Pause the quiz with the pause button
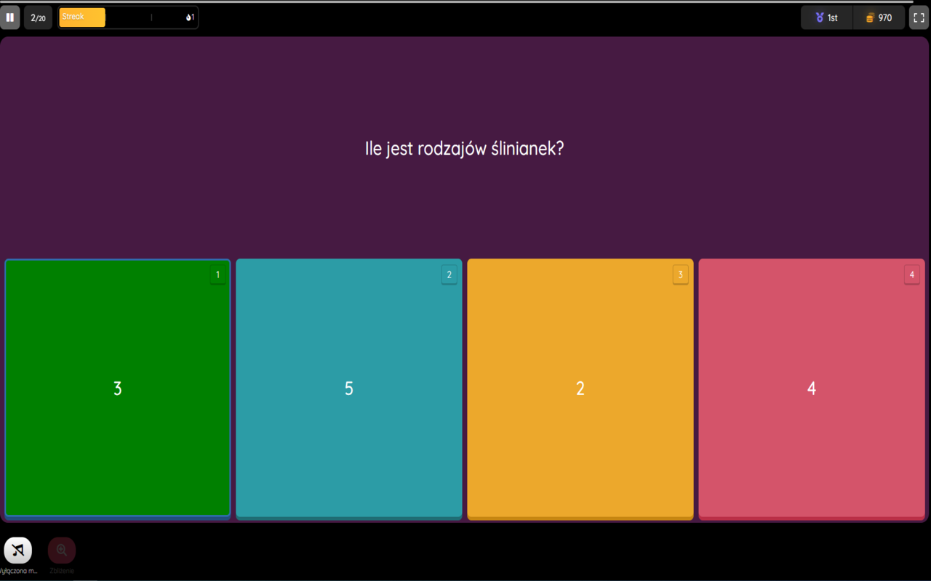Viewport: 931px width, 581px height. click(x=10, y=17)
